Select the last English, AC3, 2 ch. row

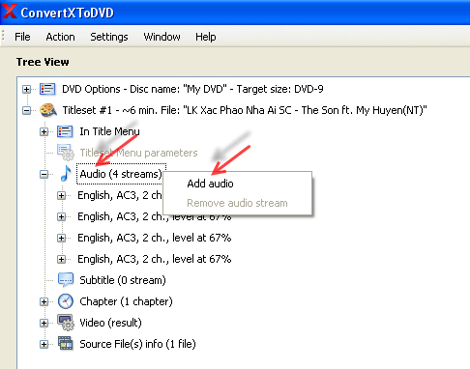(155, 259)
